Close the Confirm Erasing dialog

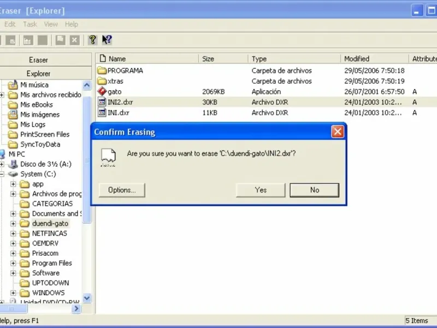[338, 132]
